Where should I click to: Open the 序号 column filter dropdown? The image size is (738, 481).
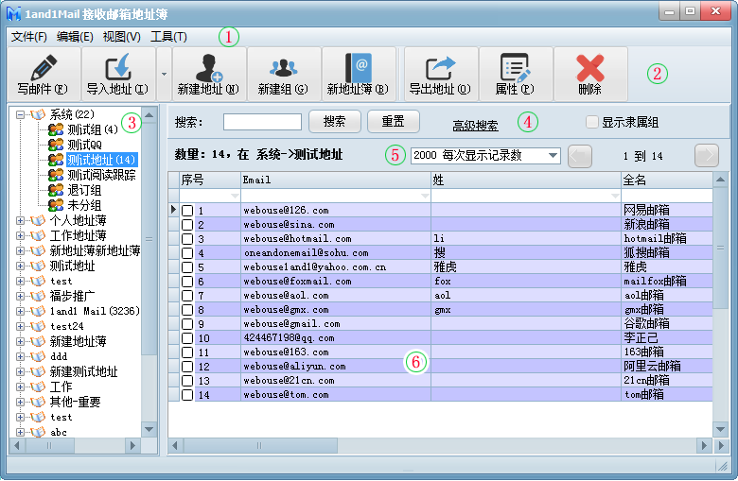point(235,195)
